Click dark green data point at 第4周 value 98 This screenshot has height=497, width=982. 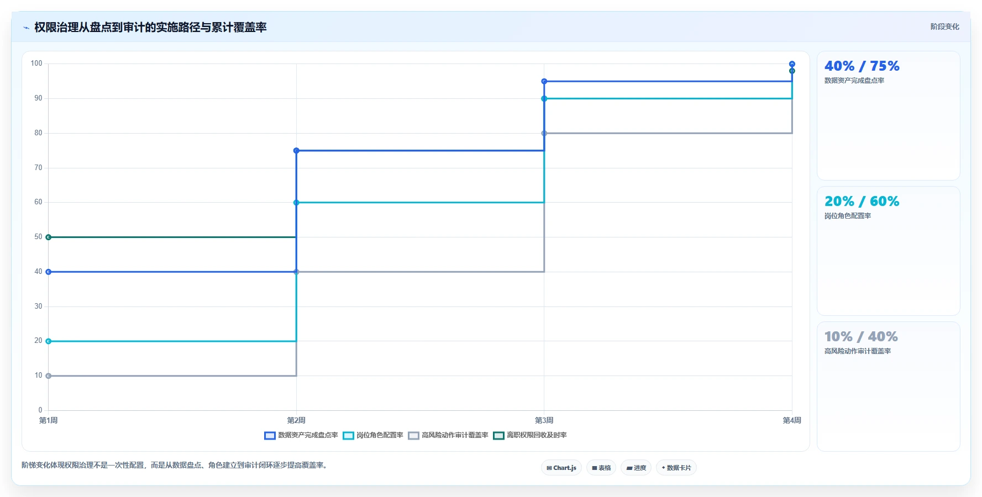coord(792,71)
